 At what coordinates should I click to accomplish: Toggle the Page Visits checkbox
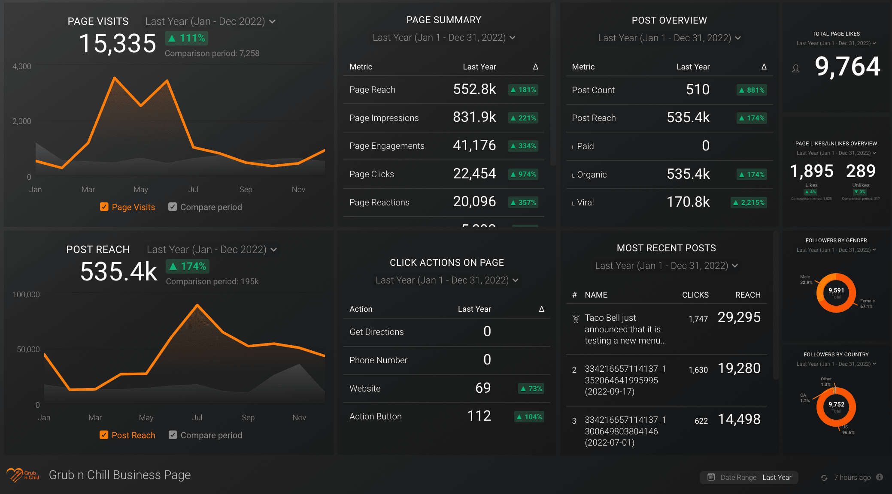tap(104, 207)
